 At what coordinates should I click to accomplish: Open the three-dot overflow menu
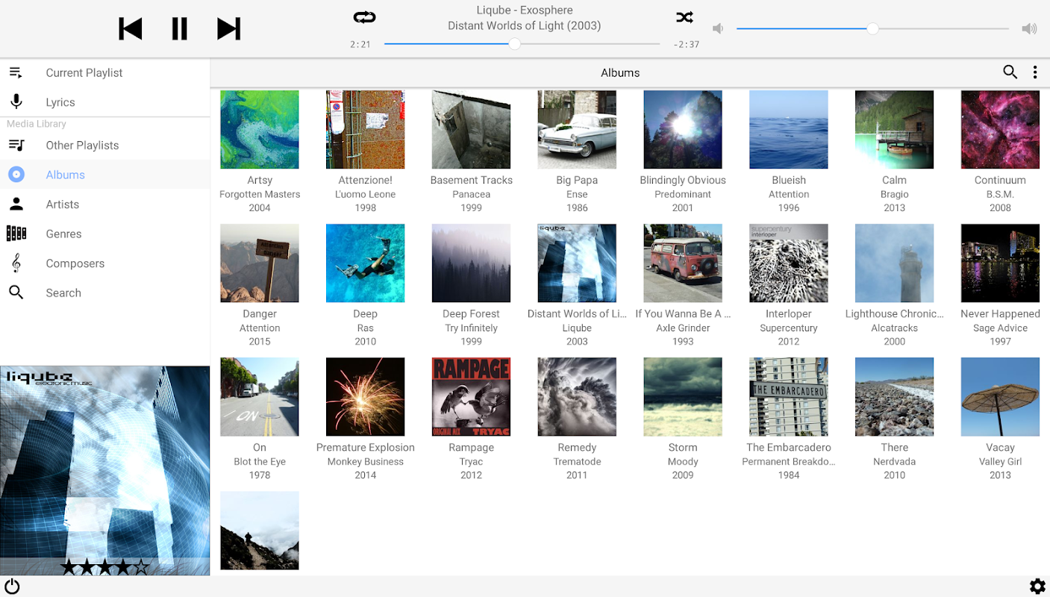pos(1035,72)
